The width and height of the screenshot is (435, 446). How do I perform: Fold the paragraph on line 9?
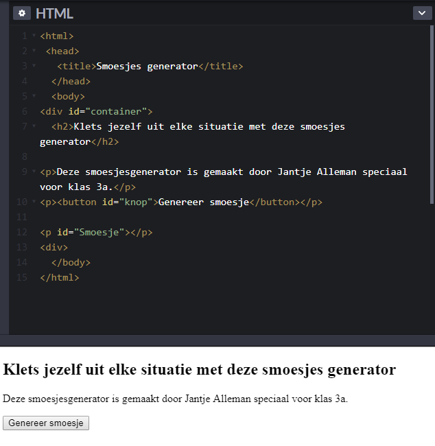click(x=34, y=172)
